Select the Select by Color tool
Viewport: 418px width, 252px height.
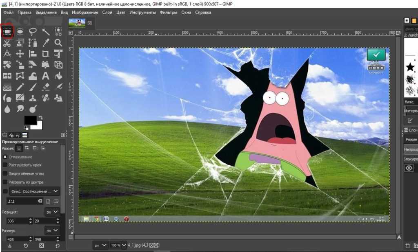[x=58, y=32]
